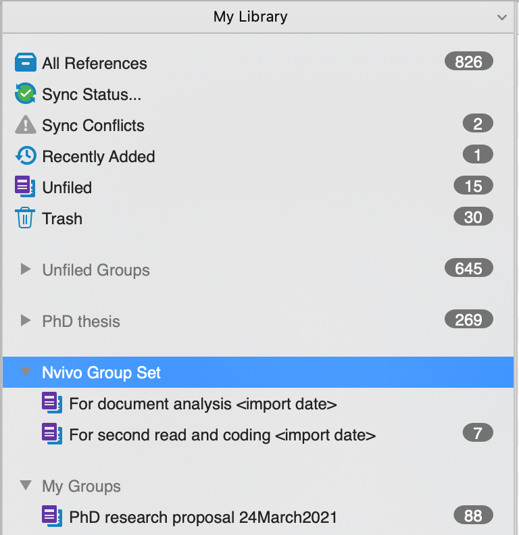This screenshot has height=535, width=519.
Task: Click the Recently Added clock icon
Action: [25, 156]
